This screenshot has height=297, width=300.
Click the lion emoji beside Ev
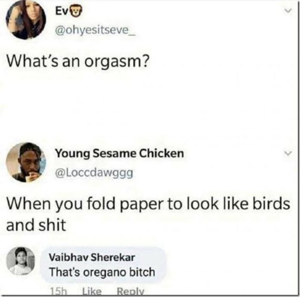[x=76, y=11]
